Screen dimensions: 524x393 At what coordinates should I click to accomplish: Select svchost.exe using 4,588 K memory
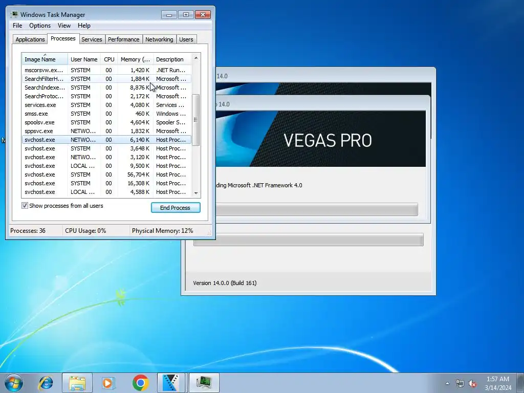[106, 192]
